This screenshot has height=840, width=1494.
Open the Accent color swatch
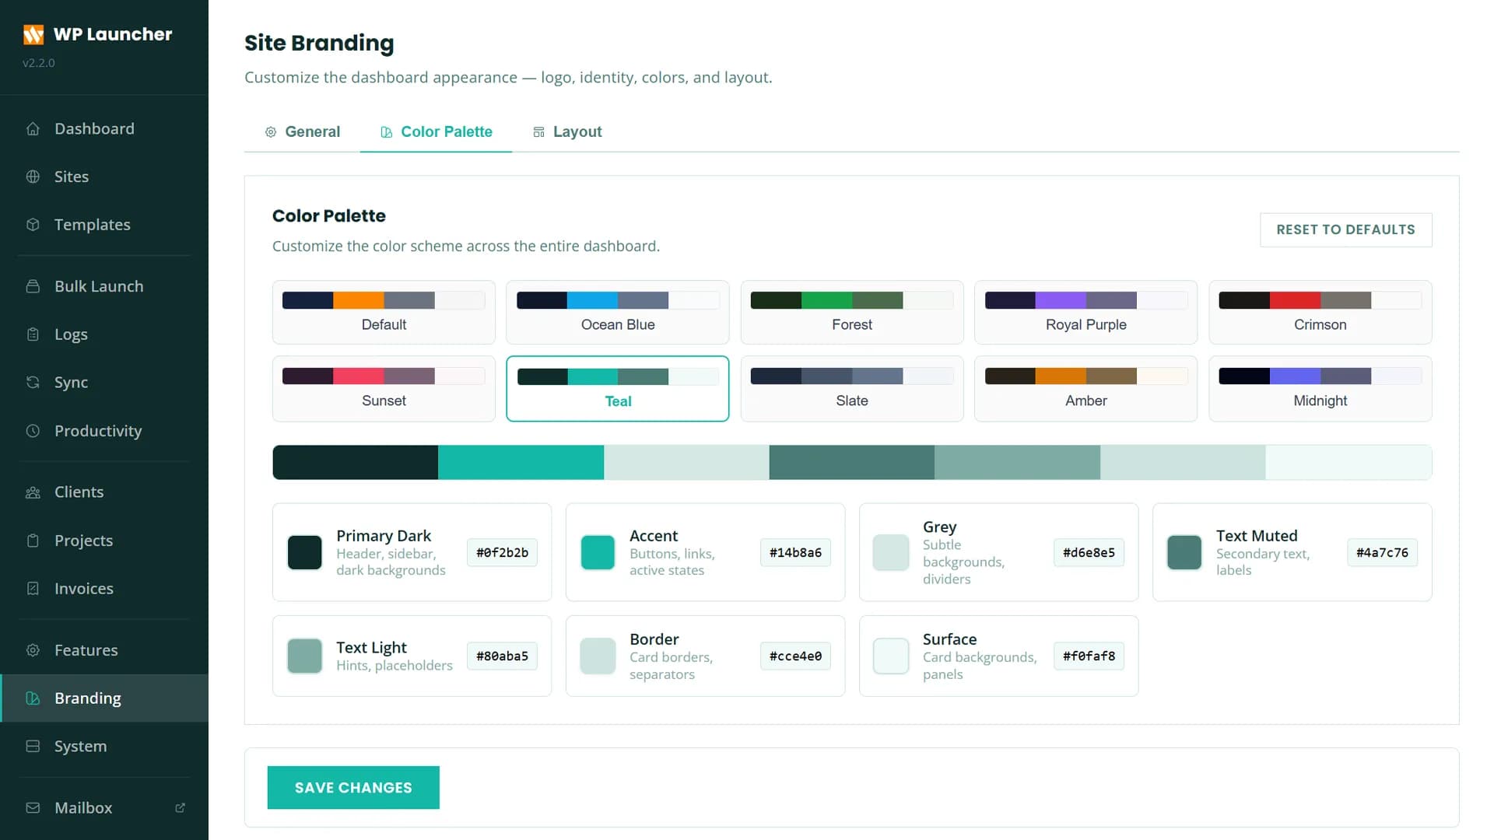point(598,553)
